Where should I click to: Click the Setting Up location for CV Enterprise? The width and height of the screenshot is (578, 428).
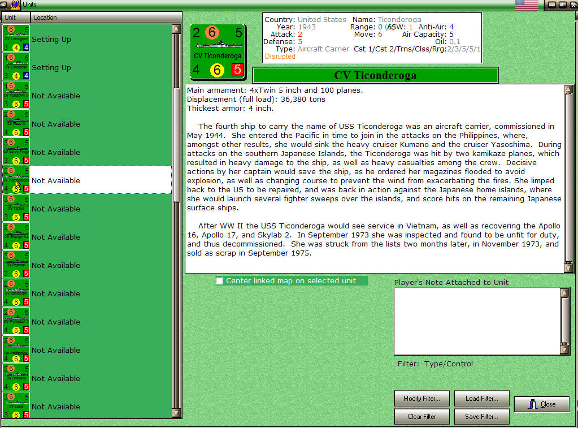(x=51, y=67)
